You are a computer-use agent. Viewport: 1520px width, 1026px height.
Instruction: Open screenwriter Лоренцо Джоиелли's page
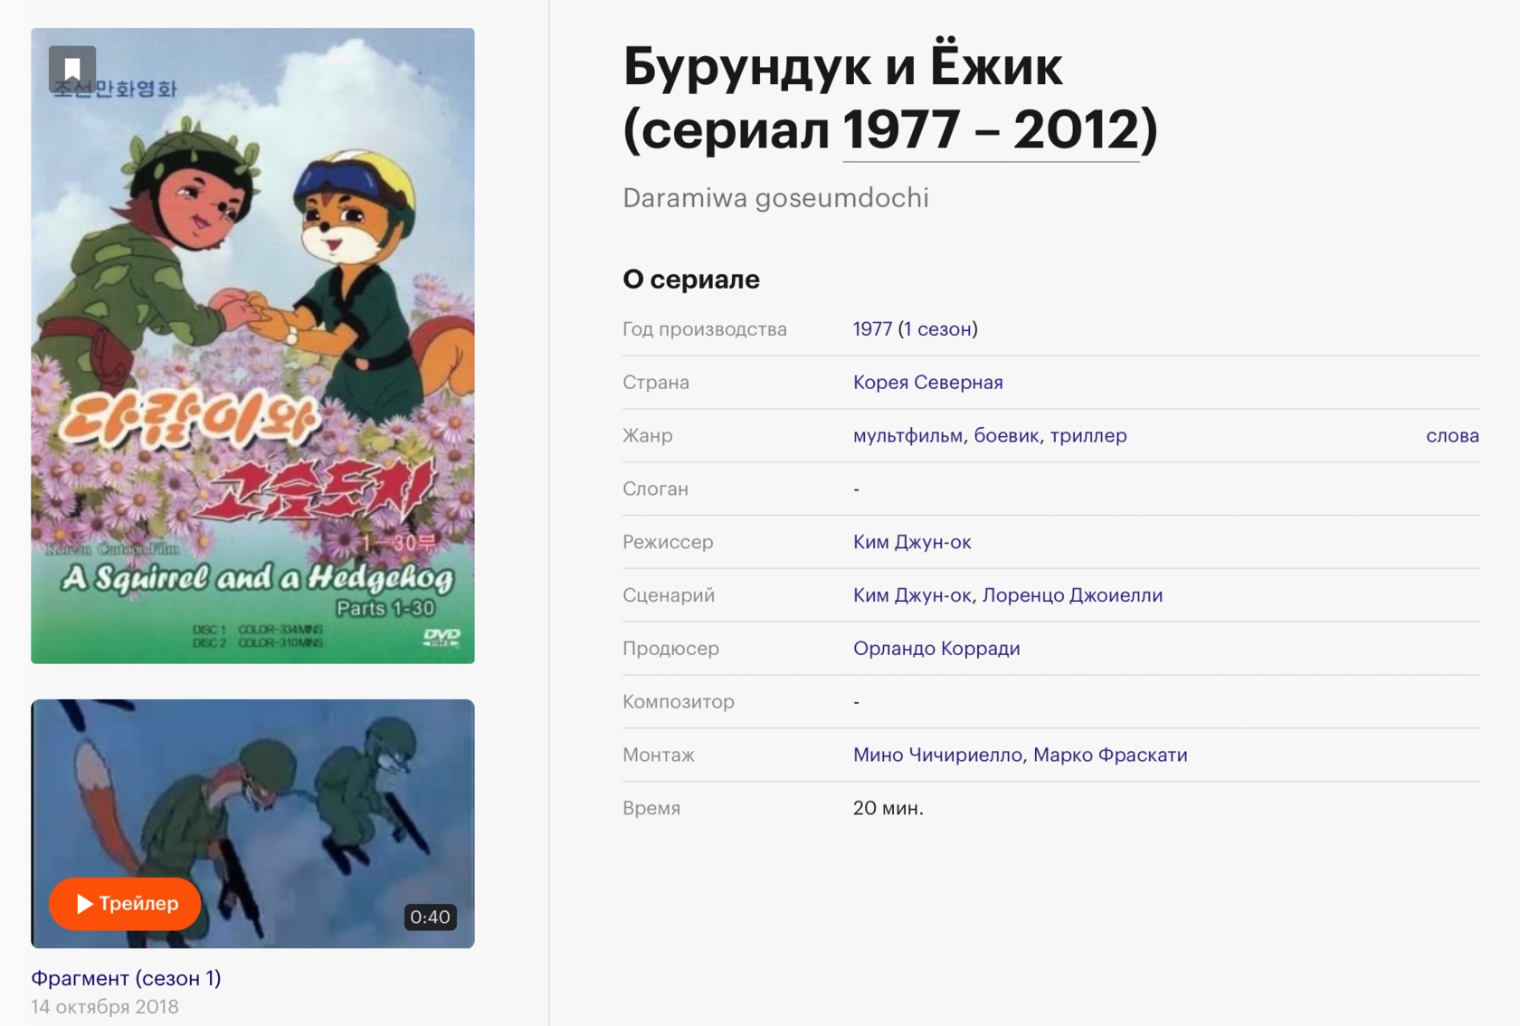click(x=1072, y=595)
